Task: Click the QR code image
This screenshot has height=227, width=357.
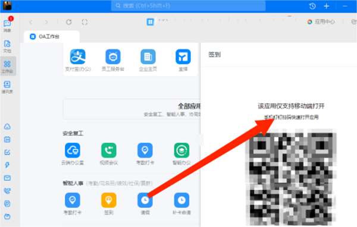Action: tap(291, 178)
